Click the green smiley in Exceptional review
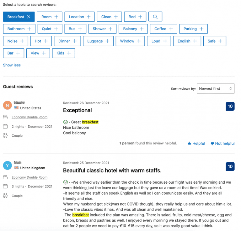This screenshot has width=241, height=231. pos(65,122)
